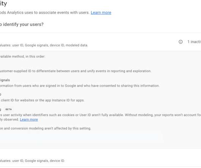Click the customer-supplied ID description line
201x168 pixels.
[75, 71]
